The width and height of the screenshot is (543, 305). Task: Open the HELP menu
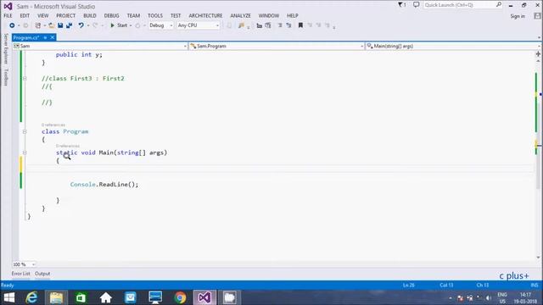(x=292, y=16)
